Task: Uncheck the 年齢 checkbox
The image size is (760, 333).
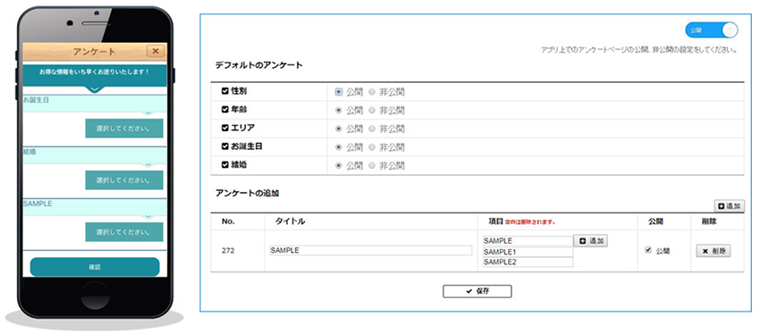Action: [x=224, y=110]
